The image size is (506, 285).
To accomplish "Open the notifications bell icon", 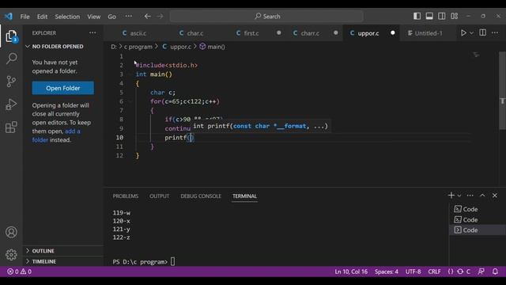I will 495,272.
